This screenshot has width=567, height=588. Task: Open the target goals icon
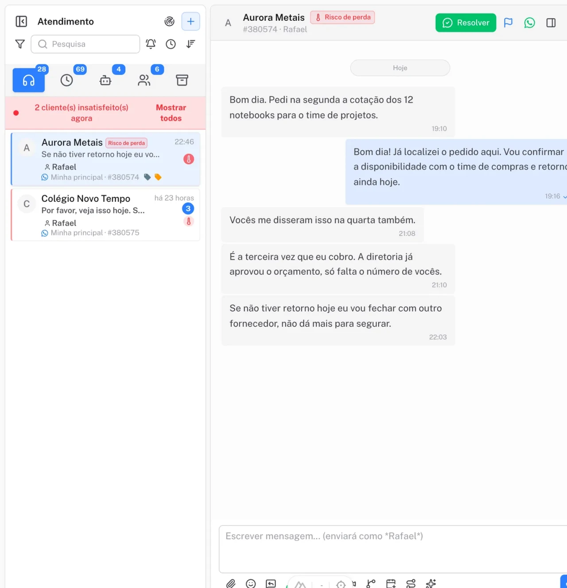(169, 21)
